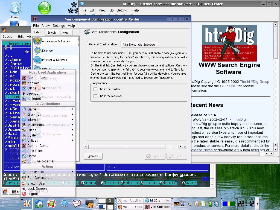This screenshot has height=210, width=280.
Task: Open the green SuSE gecko desktop icon
Action: click(45, 8)
